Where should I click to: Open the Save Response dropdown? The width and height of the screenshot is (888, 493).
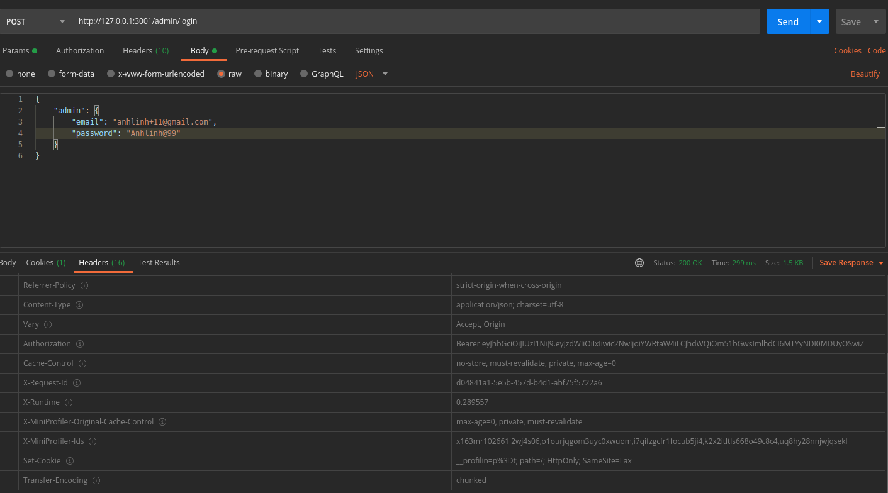(880, 262)
